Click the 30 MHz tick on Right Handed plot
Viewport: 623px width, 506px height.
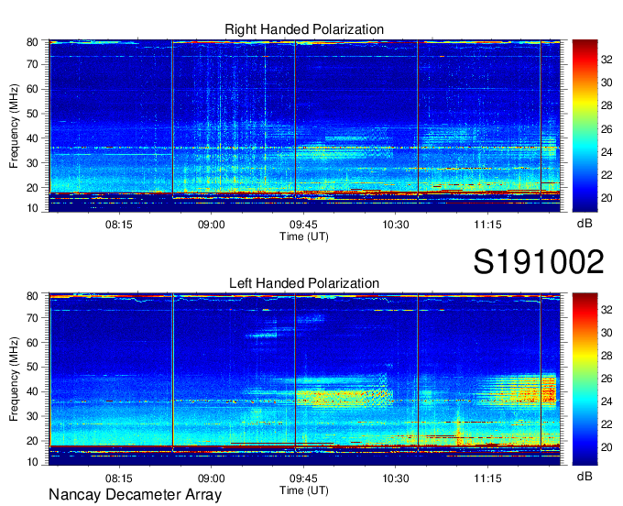(32, 163)
